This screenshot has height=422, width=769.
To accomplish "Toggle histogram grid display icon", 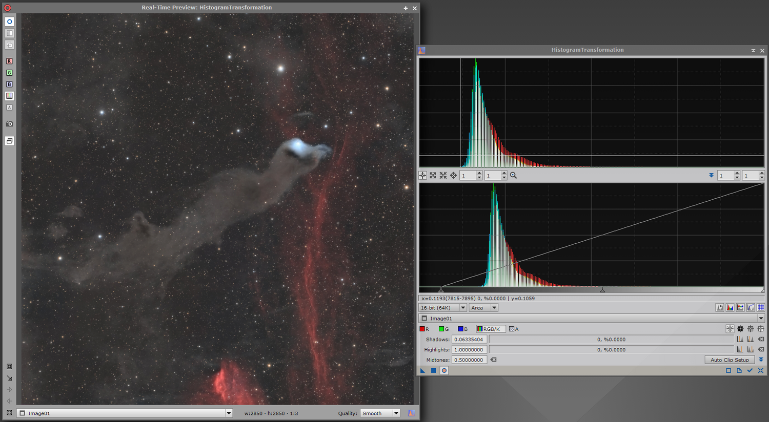I will [761, 308].
